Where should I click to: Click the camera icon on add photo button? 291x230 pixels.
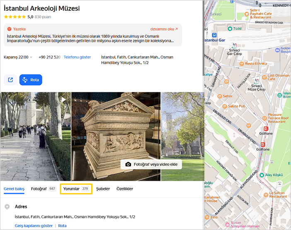tap(128, 164)
